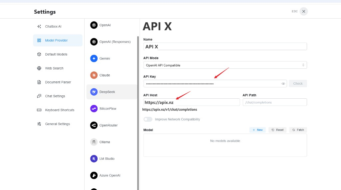
Task: Click the Ollama llama logo
Action: 94,142
